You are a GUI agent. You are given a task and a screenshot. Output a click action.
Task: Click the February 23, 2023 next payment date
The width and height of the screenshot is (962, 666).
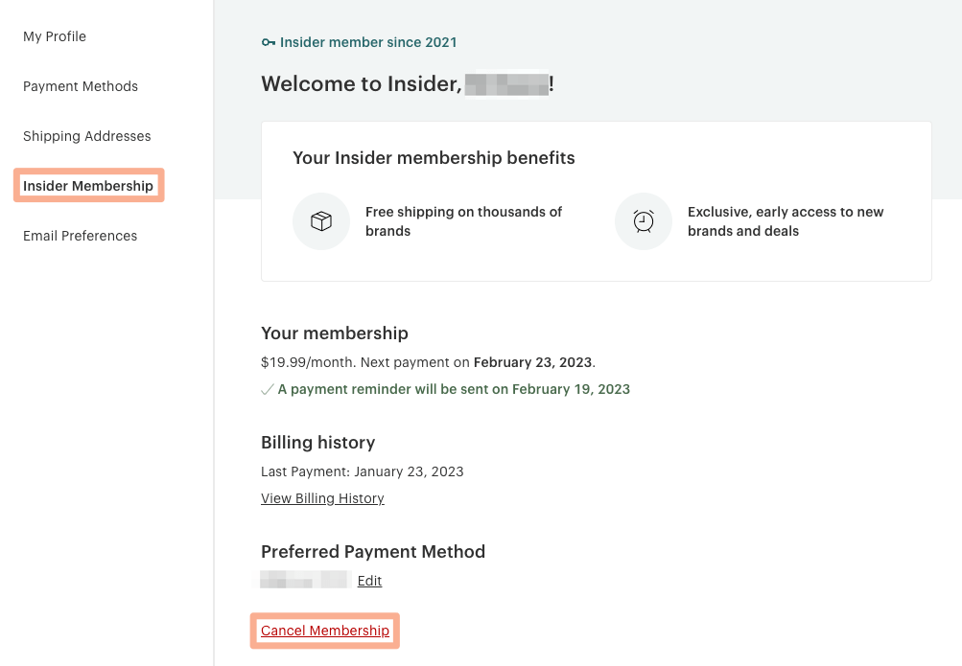(533, 362)
